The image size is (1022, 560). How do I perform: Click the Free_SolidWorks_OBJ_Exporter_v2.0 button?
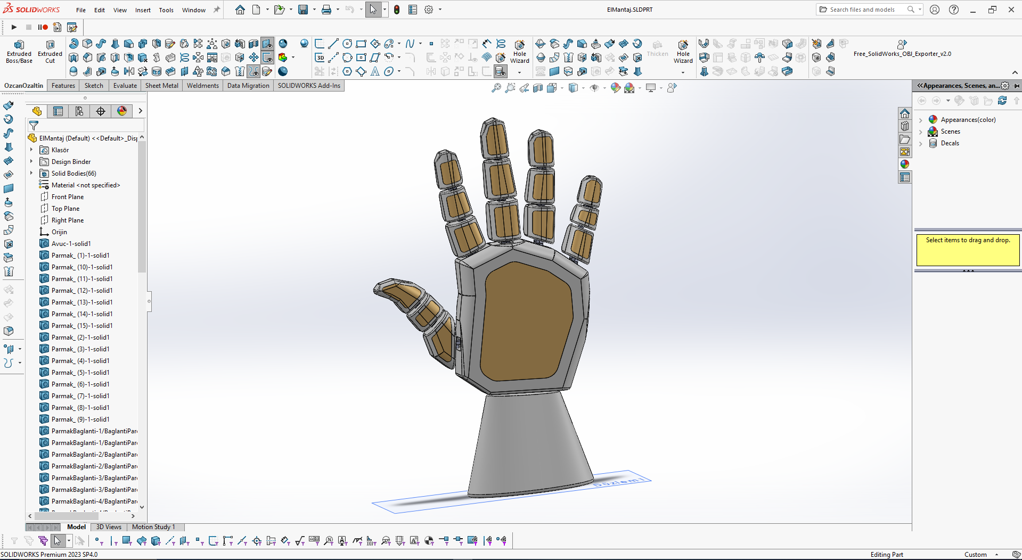[x=902, y=48]
